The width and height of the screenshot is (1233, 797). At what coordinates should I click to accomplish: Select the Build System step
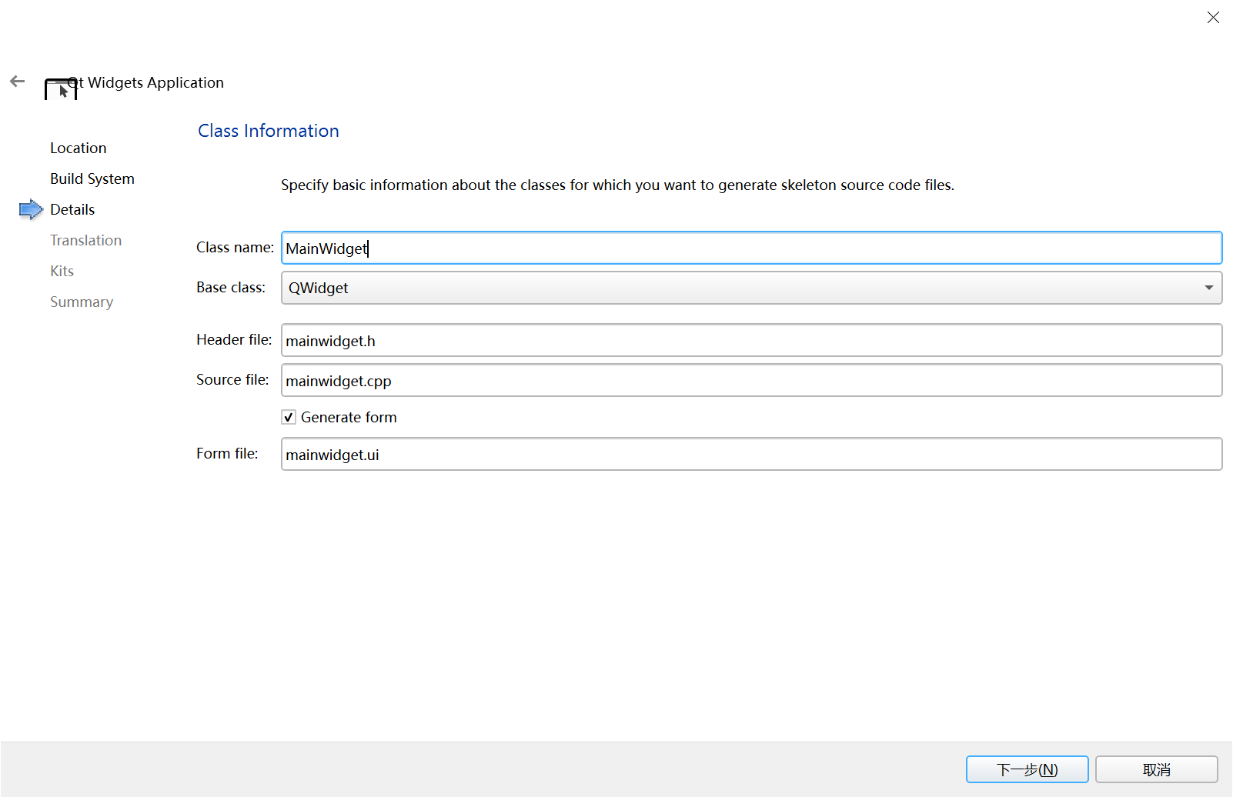coord(92,178)
